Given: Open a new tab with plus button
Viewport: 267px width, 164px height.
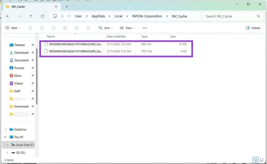Looking at the screenshot, I should pyautogui.click(x=67, y=7).
